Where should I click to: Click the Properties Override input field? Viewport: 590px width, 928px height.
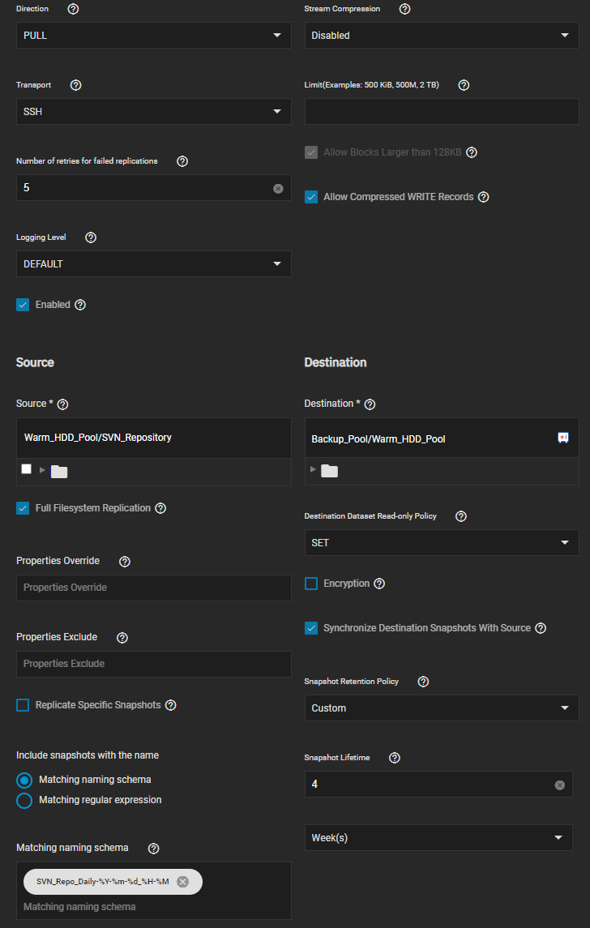click(x=153, y=588)
